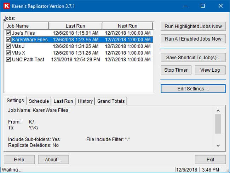The width and height of the screenshot is (230, 173).
Task: Open the About dialog
Action: click(53, 160)
